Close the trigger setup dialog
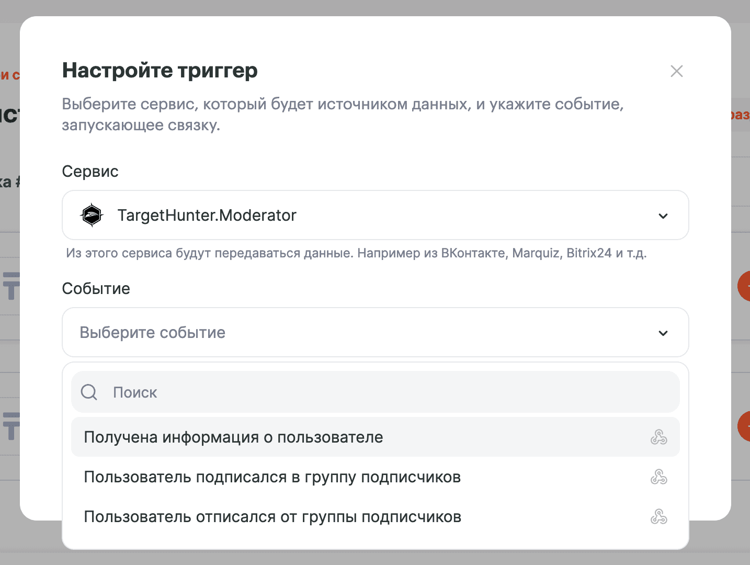Screen dimensions: 750x565 (x=676, y=71)
